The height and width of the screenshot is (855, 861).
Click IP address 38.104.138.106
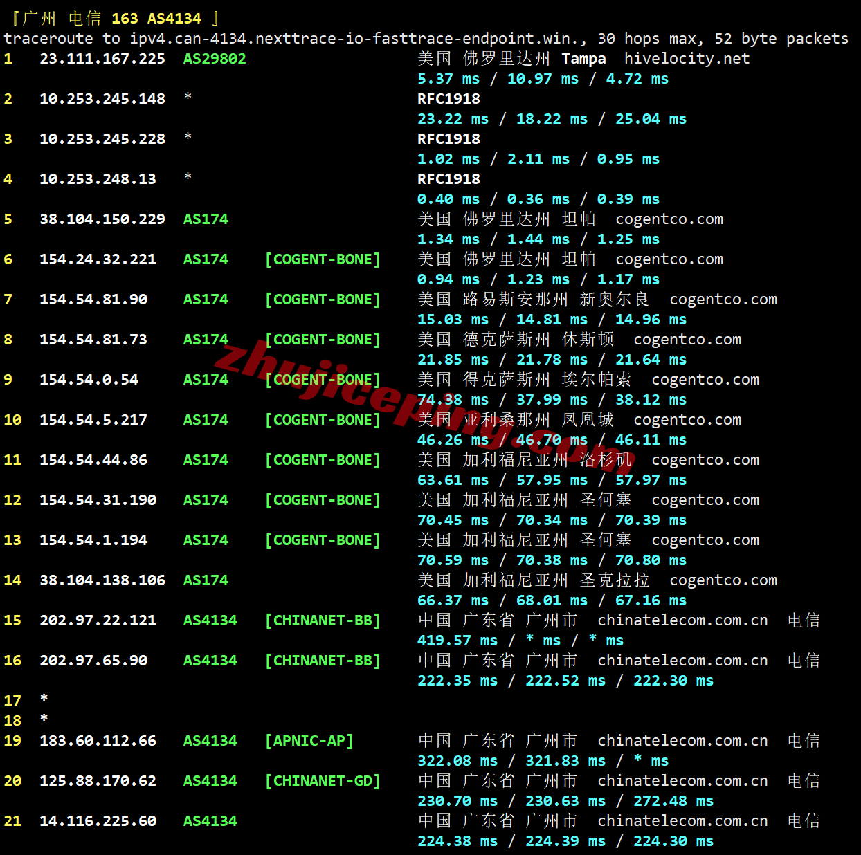(x=102, y=580)
